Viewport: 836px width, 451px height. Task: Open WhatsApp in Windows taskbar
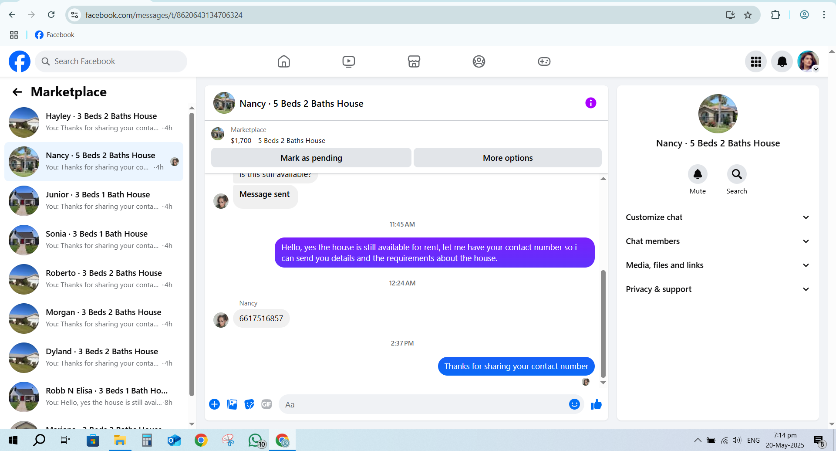256,441
